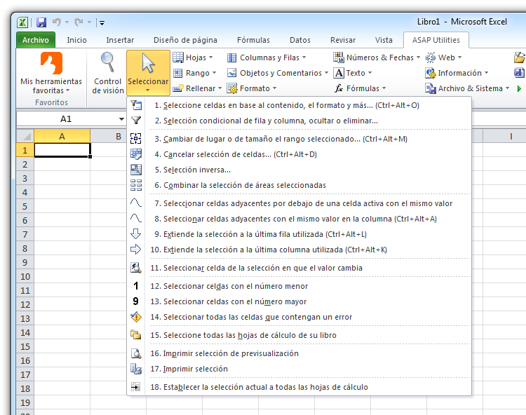Choose Selección inversa menu entry

(299, 170)
